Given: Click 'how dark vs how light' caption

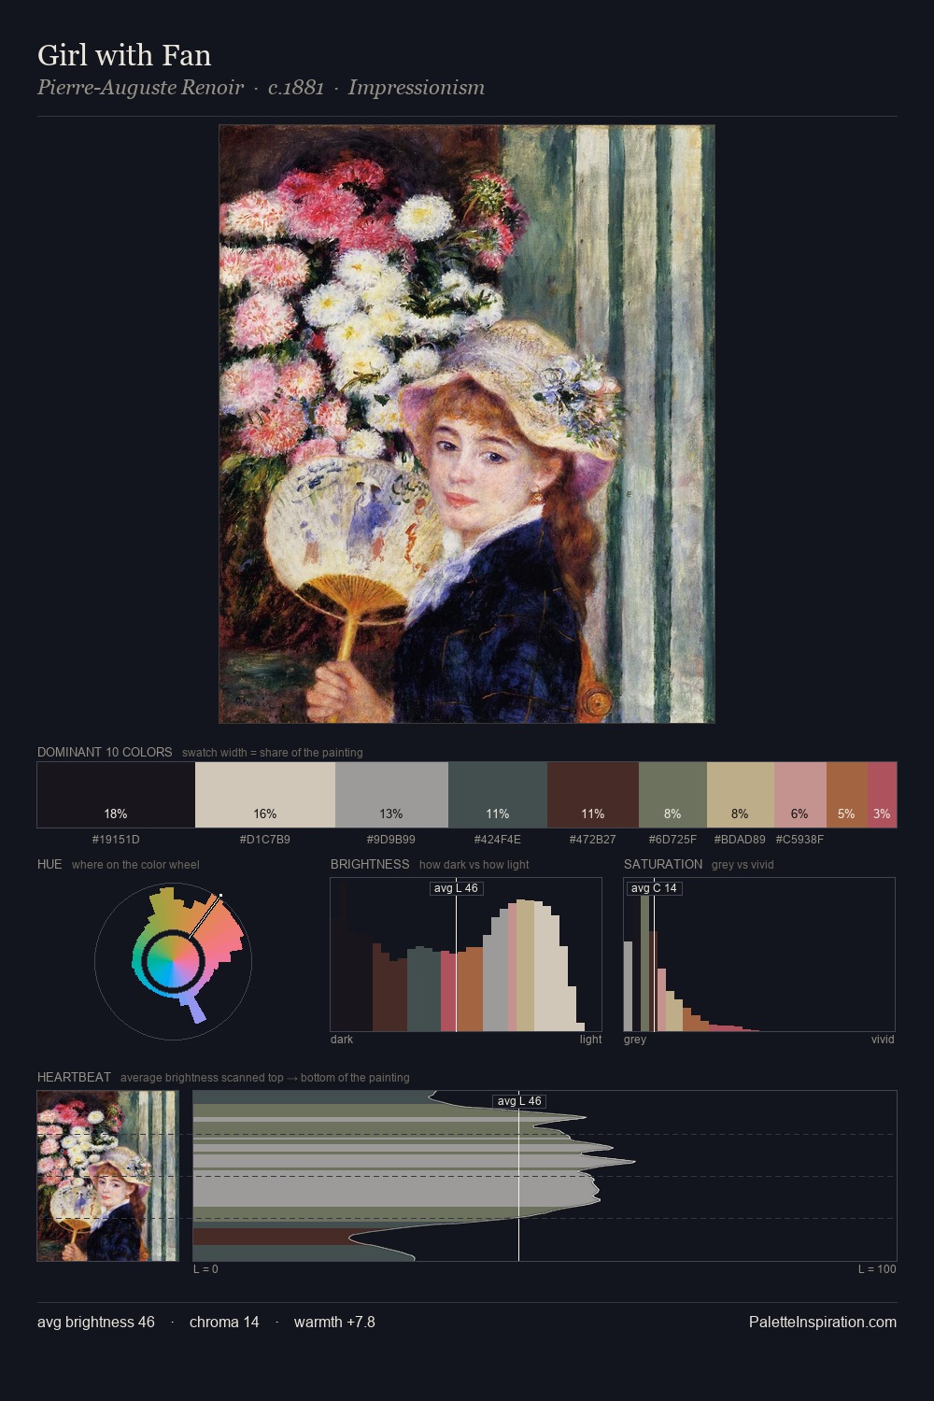Looking at the screenshot, I should [x=474, y=865].
